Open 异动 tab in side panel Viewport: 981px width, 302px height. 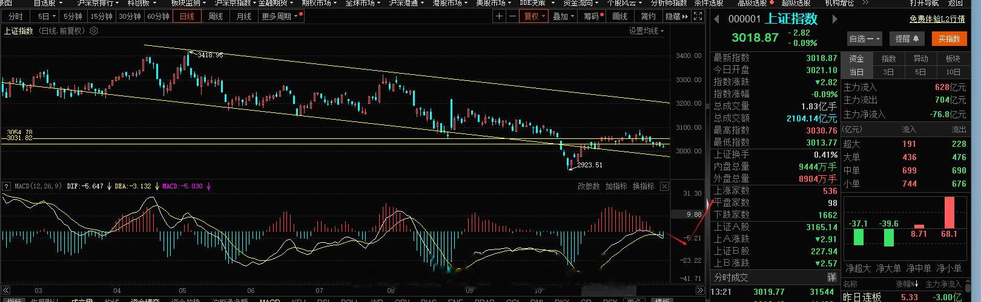(921, 59)
